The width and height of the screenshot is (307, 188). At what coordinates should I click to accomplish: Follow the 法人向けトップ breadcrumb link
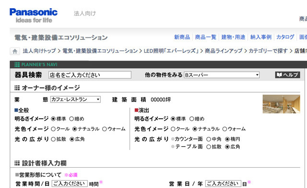(39, 51)
